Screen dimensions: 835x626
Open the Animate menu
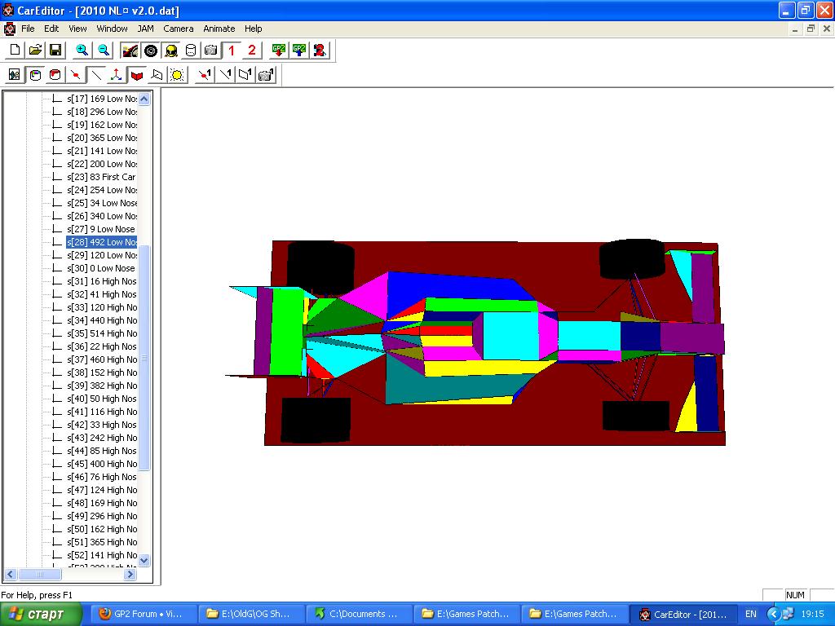(x=219, y=29)
